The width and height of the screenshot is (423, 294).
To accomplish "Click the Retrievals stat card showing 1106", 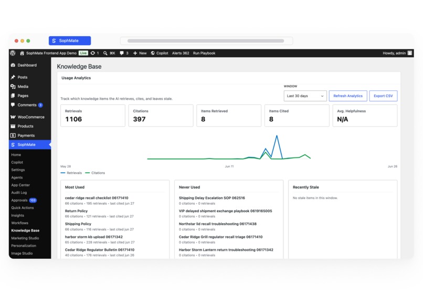I will click(93, 115).
